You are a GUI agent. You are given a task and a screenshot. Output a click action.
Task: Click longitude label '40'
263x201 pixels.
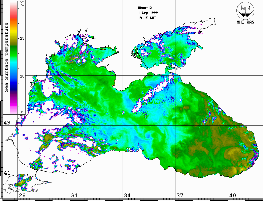point(232,195)
